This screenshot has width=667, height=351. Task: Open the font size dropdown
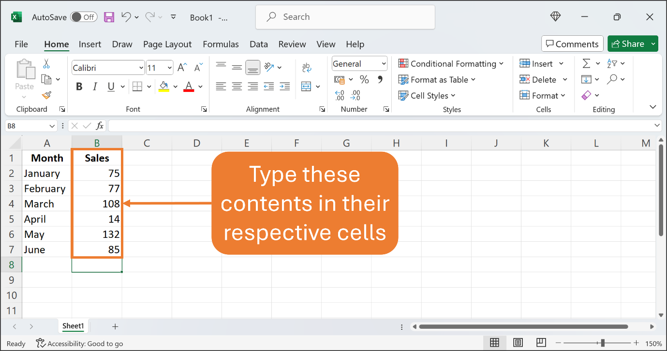170,68
